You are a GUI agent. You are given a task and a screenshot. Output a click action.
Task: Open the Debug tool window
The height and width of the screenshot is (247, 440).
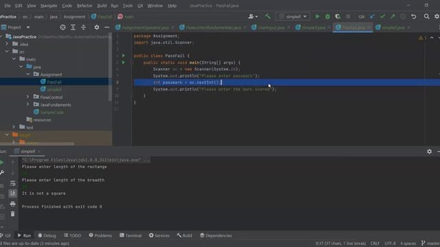coord(47,235)
